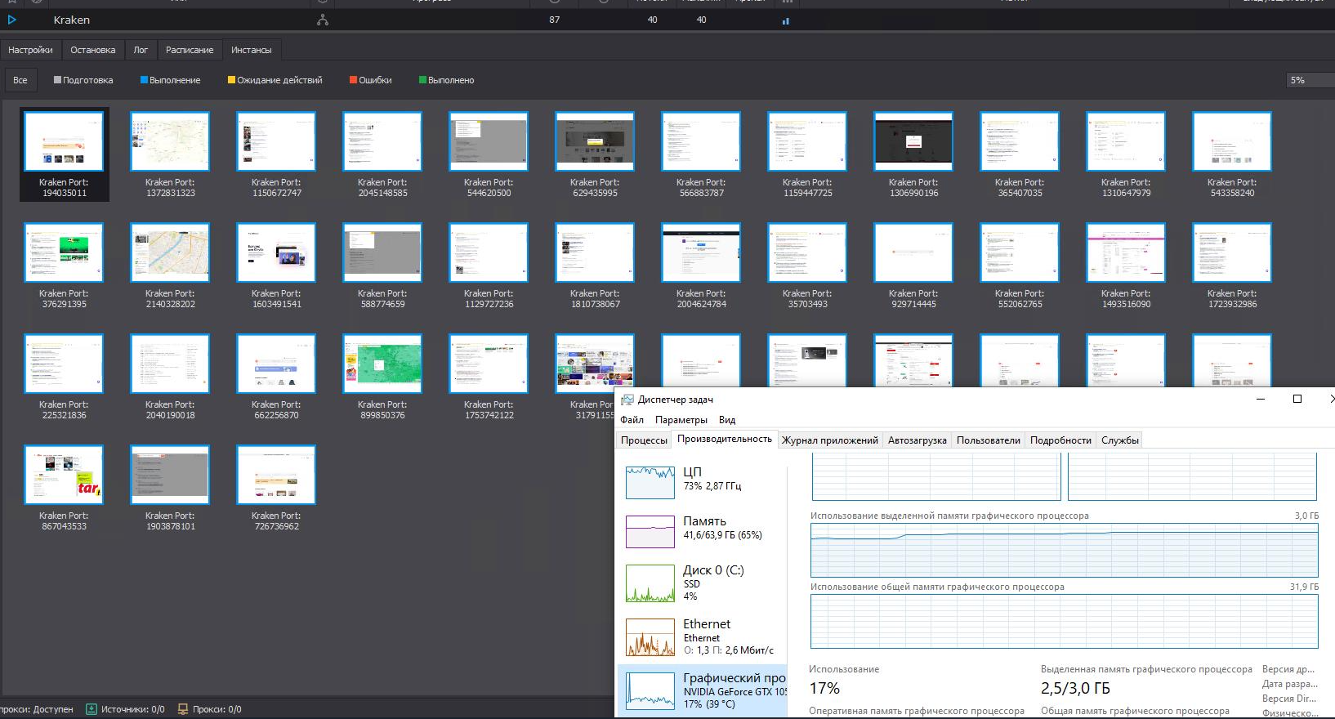Click the blue bar chart icon in Kraken row

click(x=785, y=21)
